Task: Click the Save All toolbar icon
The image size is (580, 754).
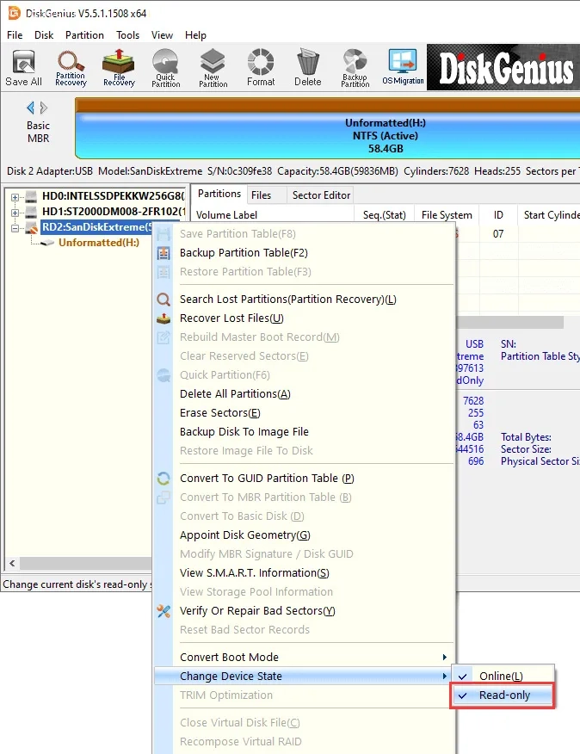Action: 23,68
